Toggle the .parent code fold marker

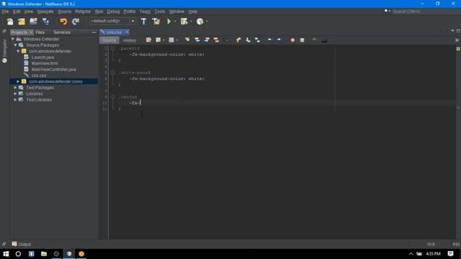pos(112,48)
